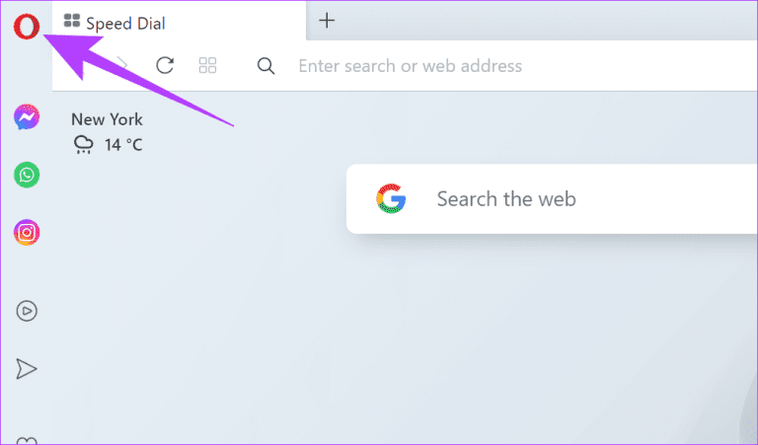Click the 14 °C temperature reading
This screenshot has width=758, height=445.
point(124,145)
